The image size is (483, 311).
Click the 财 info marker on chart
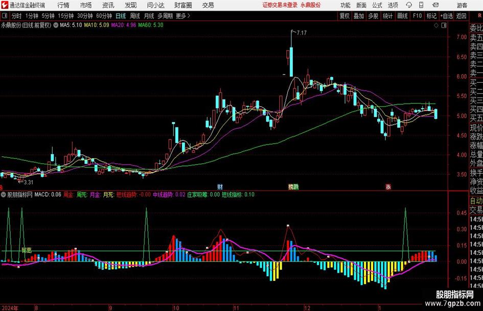[220, 186]
